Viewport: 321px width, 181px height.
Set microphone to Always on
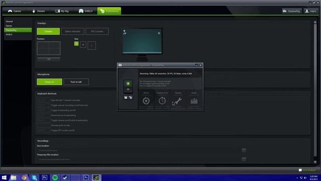tap(50, 82)
